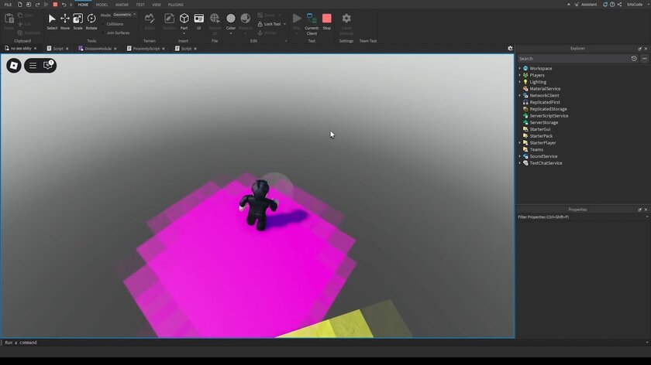Activate the Scale tool
651x365 pixels.
coord(77,22)
